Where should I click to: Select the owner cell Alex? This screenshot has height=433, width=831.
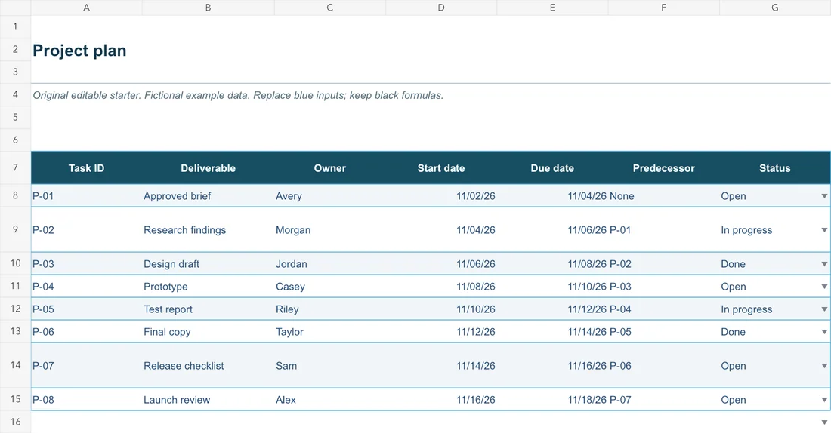point(330,400)
